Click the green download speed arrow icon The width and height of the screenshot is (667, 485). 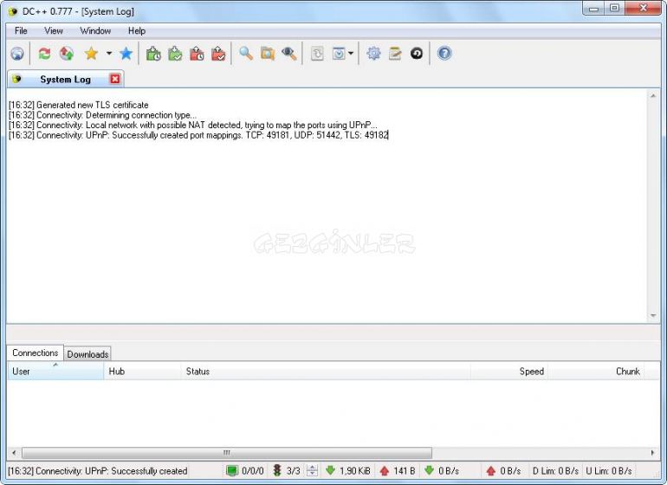429,470
